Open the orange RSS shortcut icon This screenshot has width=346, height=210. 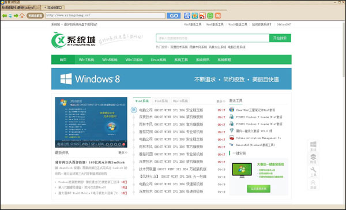tap(218, 16)
